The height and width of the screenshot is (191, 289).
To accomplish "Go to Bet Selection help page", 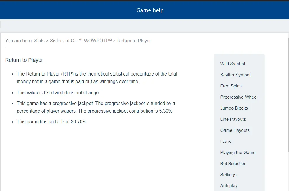I will click(x=233, y=163).
